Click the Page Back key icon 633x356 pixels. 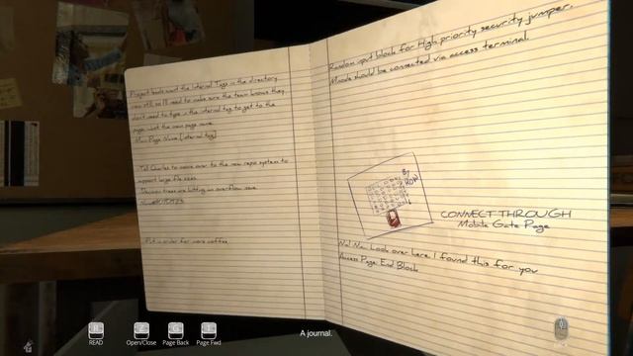(176, 330)
